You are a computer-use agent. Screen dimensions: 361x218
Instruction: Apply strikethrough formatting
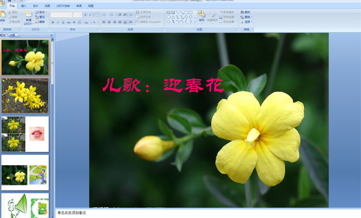click(69, 22)
